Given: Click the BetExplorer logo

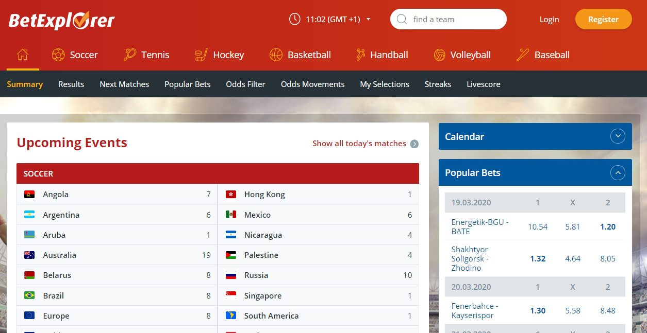Looking at the screenshot, I should coord(61,20).
